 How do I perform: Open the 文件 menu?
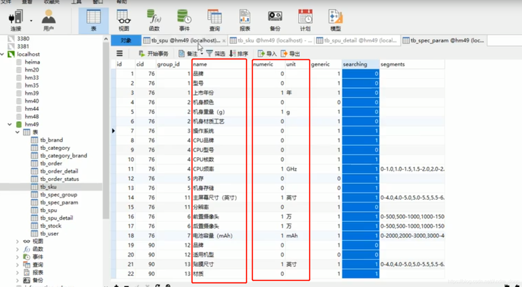pos(6,2)
